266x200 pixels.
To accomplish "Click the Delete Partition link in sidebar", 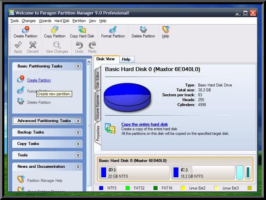I will [x=39, y=103].
